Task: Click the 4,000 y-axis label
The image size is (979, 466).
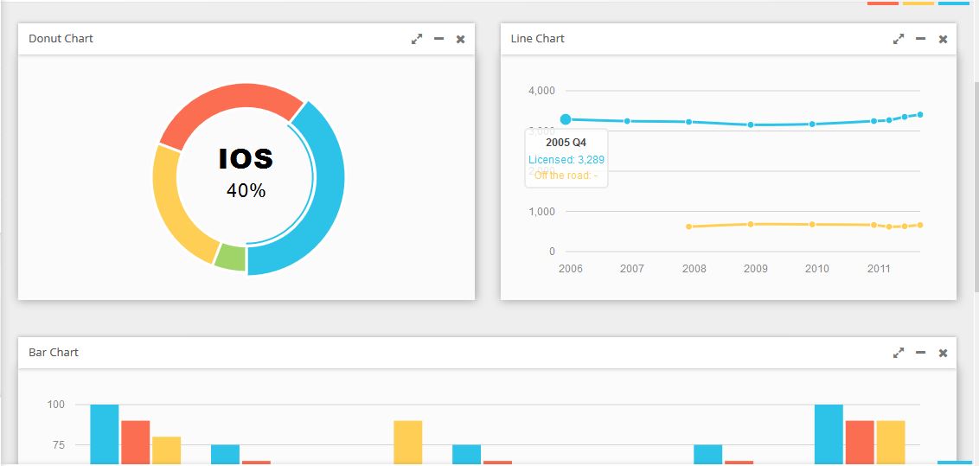Action: click(x=541, y=91)
